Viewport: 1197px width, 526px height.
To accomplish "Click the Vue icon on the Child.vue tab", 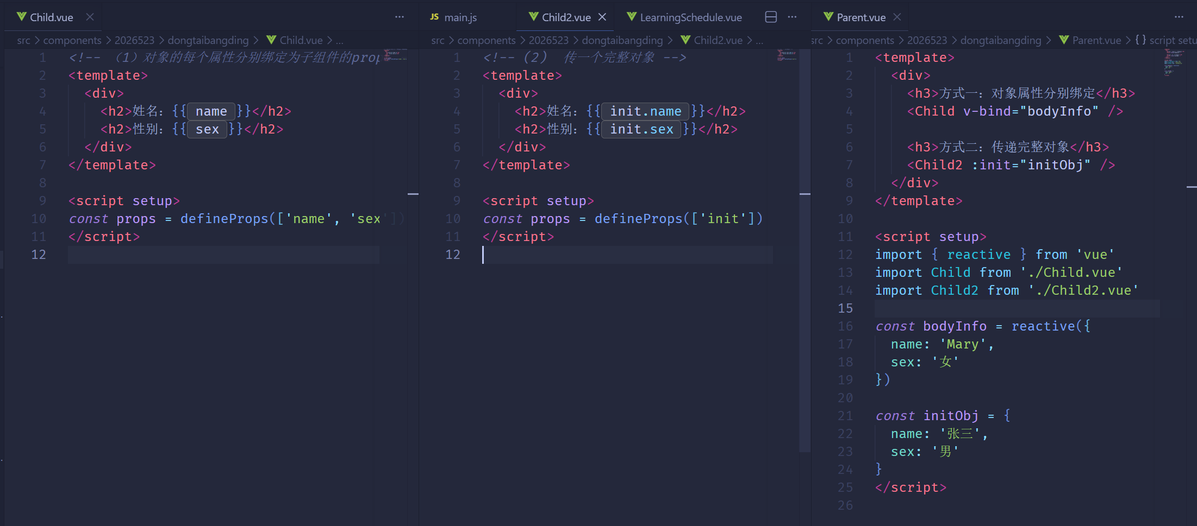I will click(22, 17).
